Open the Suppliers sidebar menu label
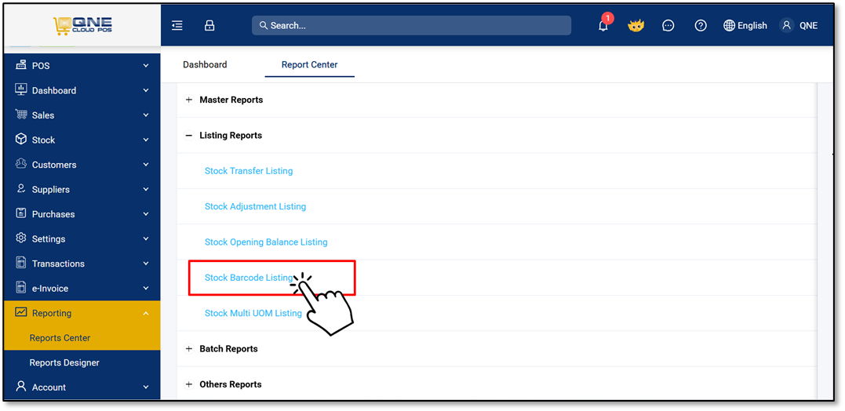Image resolution: width=845 pixels, height=411 pixels. [51, 190]
